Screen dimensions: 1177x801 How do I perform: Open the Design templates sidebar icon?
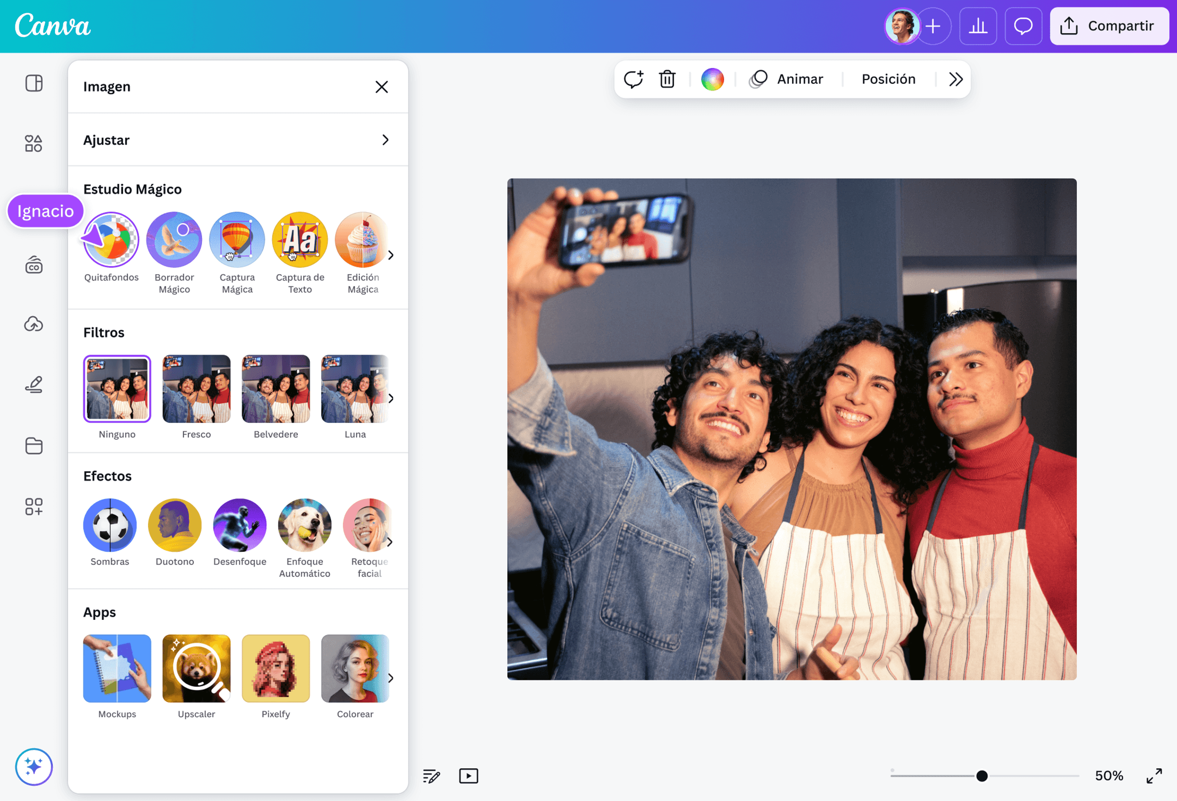point(34,83)
